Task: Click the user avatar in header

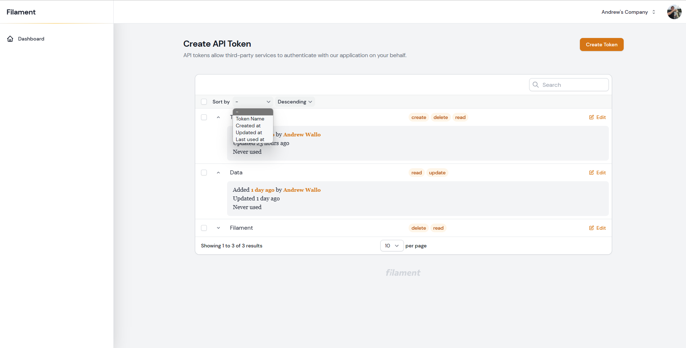Action: 674,12
